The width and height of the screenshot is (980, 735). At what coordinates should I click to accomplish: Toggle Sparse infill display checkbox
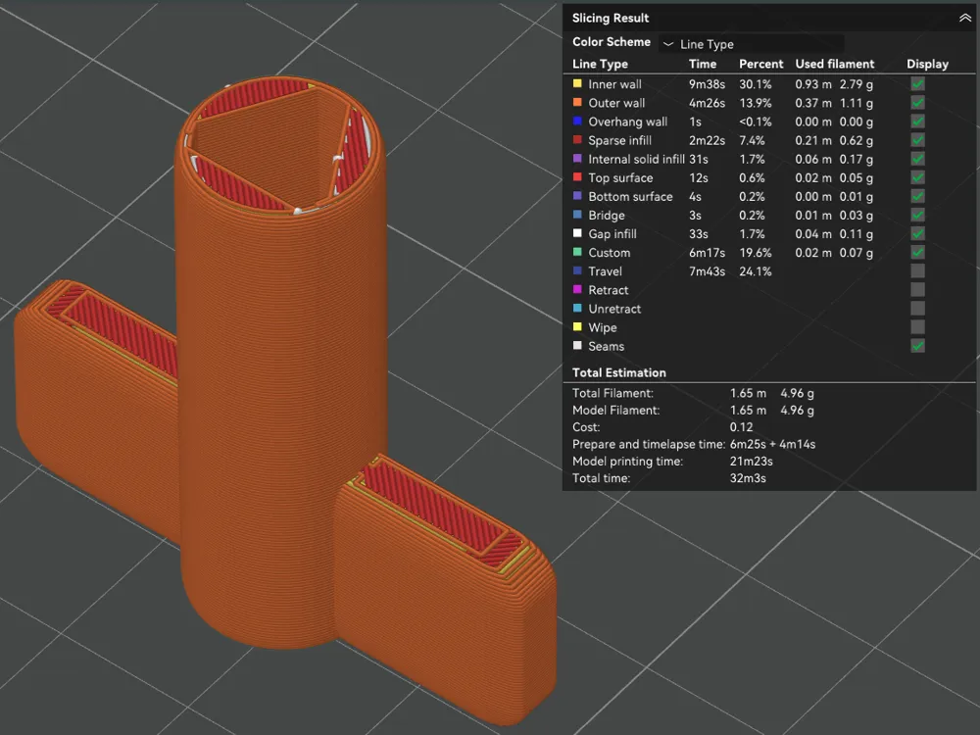tap(917, 140)
